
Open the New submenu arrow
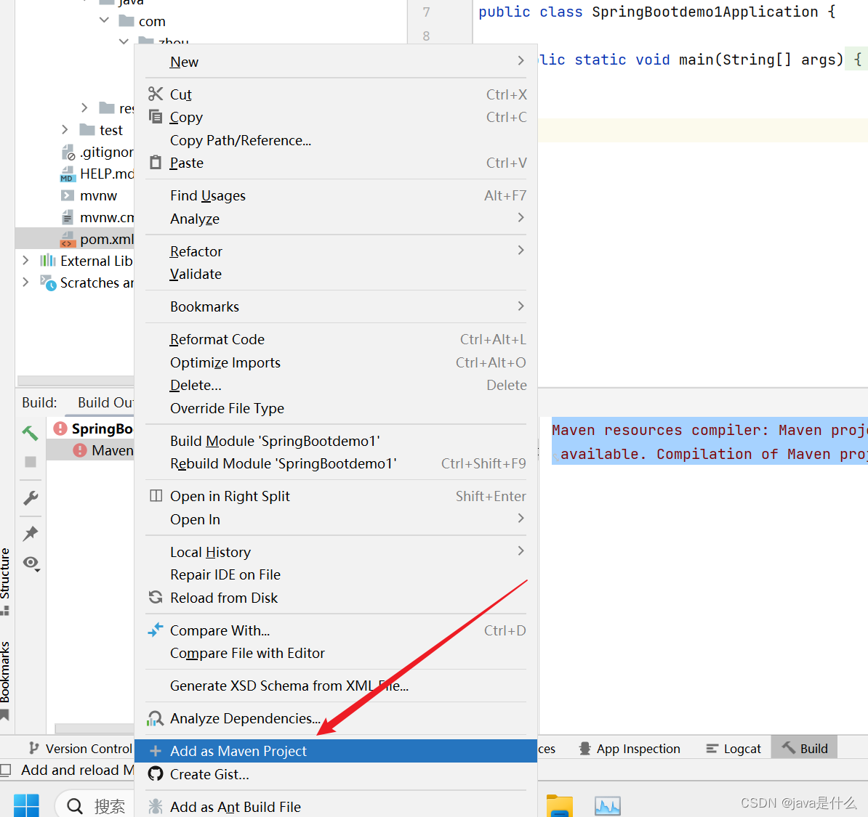(x=521, y=62)
